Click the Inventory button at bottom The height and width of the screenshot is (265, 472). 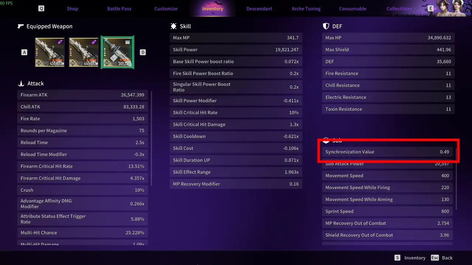pyautogui.click(x=410, y=258)
